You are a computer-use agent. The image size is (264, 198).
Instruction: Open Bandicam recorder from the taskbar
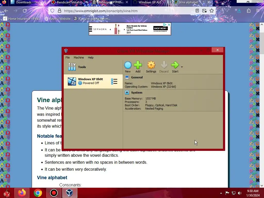coord(54,193)
